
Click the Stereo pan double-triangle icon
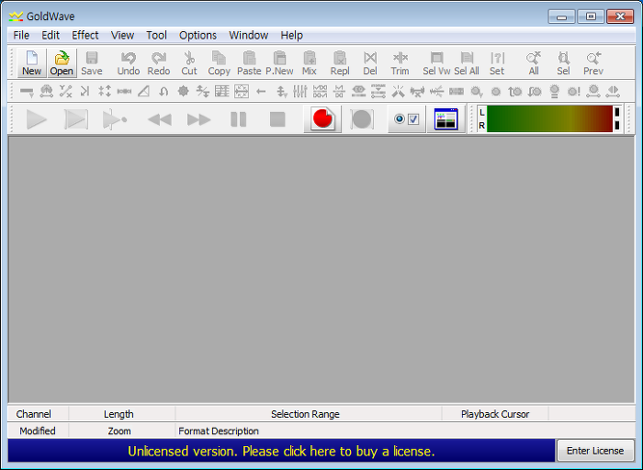tap(613, 91)
